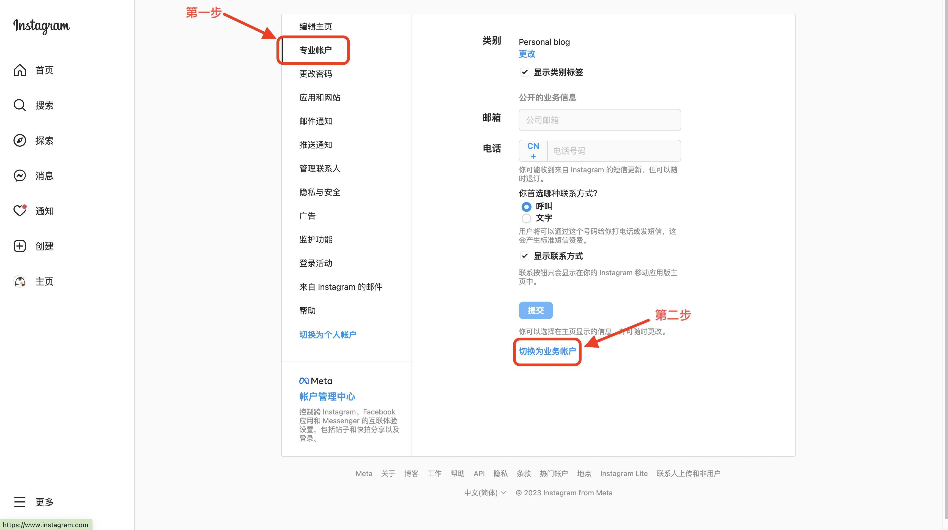Screen dimensions: 948x530
Task: Open the 消息 messenger icon
Action: click(x=20, y=176)
